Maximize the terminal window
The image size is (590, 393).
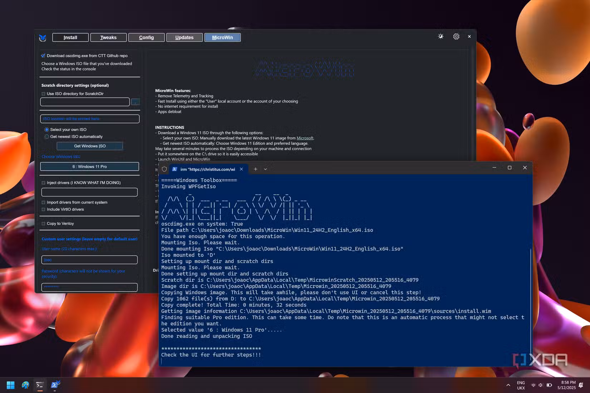pos(510,168)
